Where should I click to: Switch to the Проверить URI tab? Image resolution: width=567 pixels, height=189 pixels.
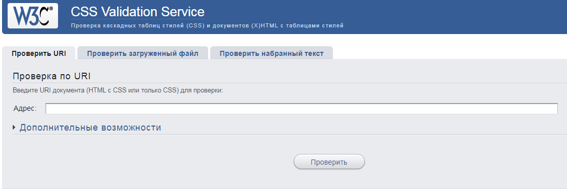pyautogui.click(x=39, y=53)
